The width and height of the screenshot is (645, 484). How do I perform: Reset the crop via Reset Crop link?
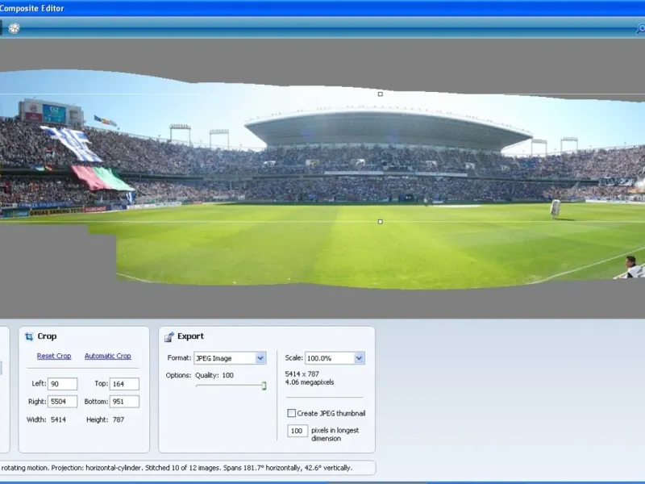click(x=54, y=356)
